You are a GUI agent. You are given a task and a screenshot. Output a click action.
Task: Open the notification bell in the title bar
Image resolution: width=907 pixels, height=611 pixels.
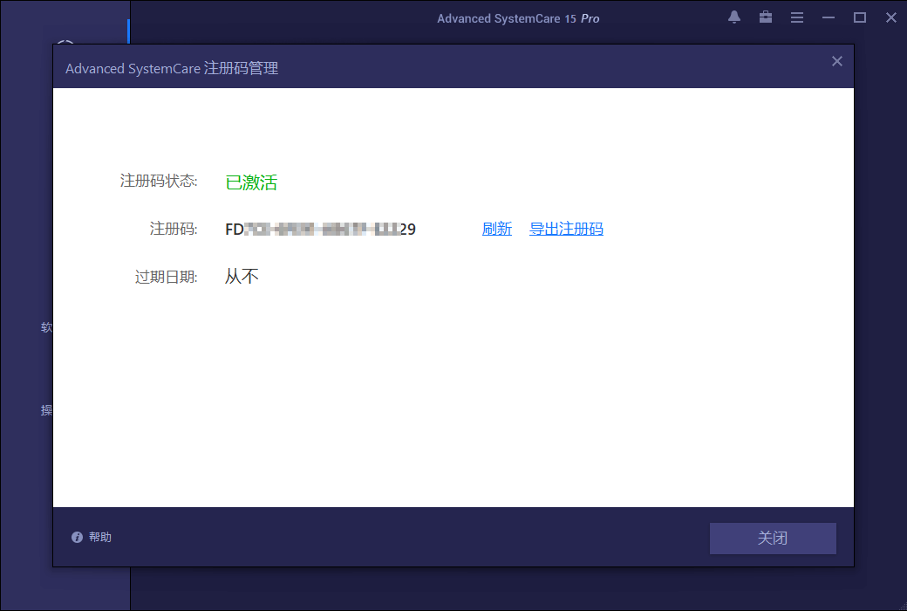[x=734, y=17]
